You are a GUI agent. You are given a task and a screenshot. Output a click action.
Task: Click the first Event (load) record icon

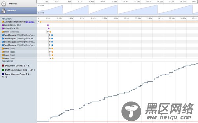coord(3,49)
